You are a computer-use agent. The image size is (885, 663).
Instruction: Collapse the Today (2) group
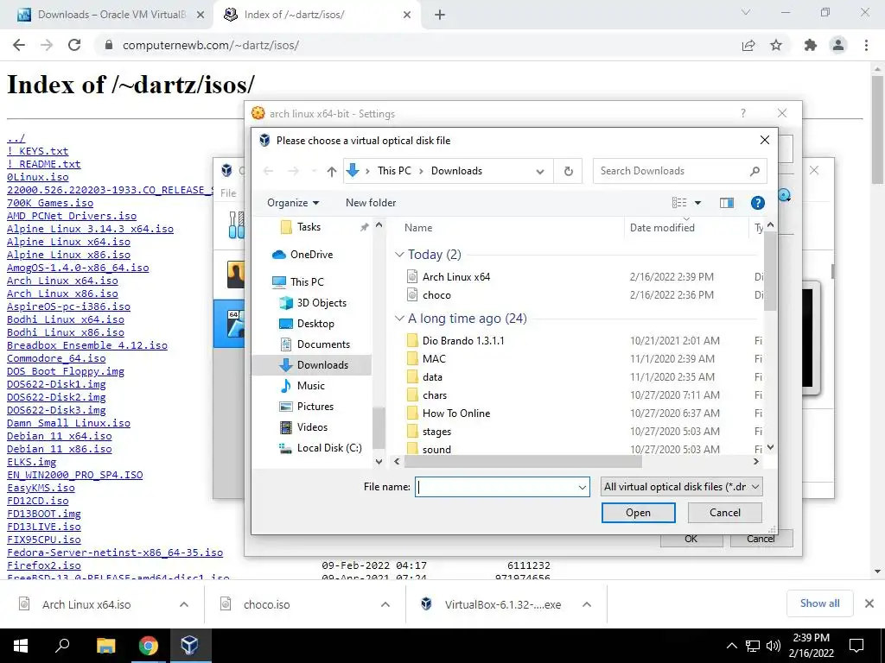coord(399,255)
